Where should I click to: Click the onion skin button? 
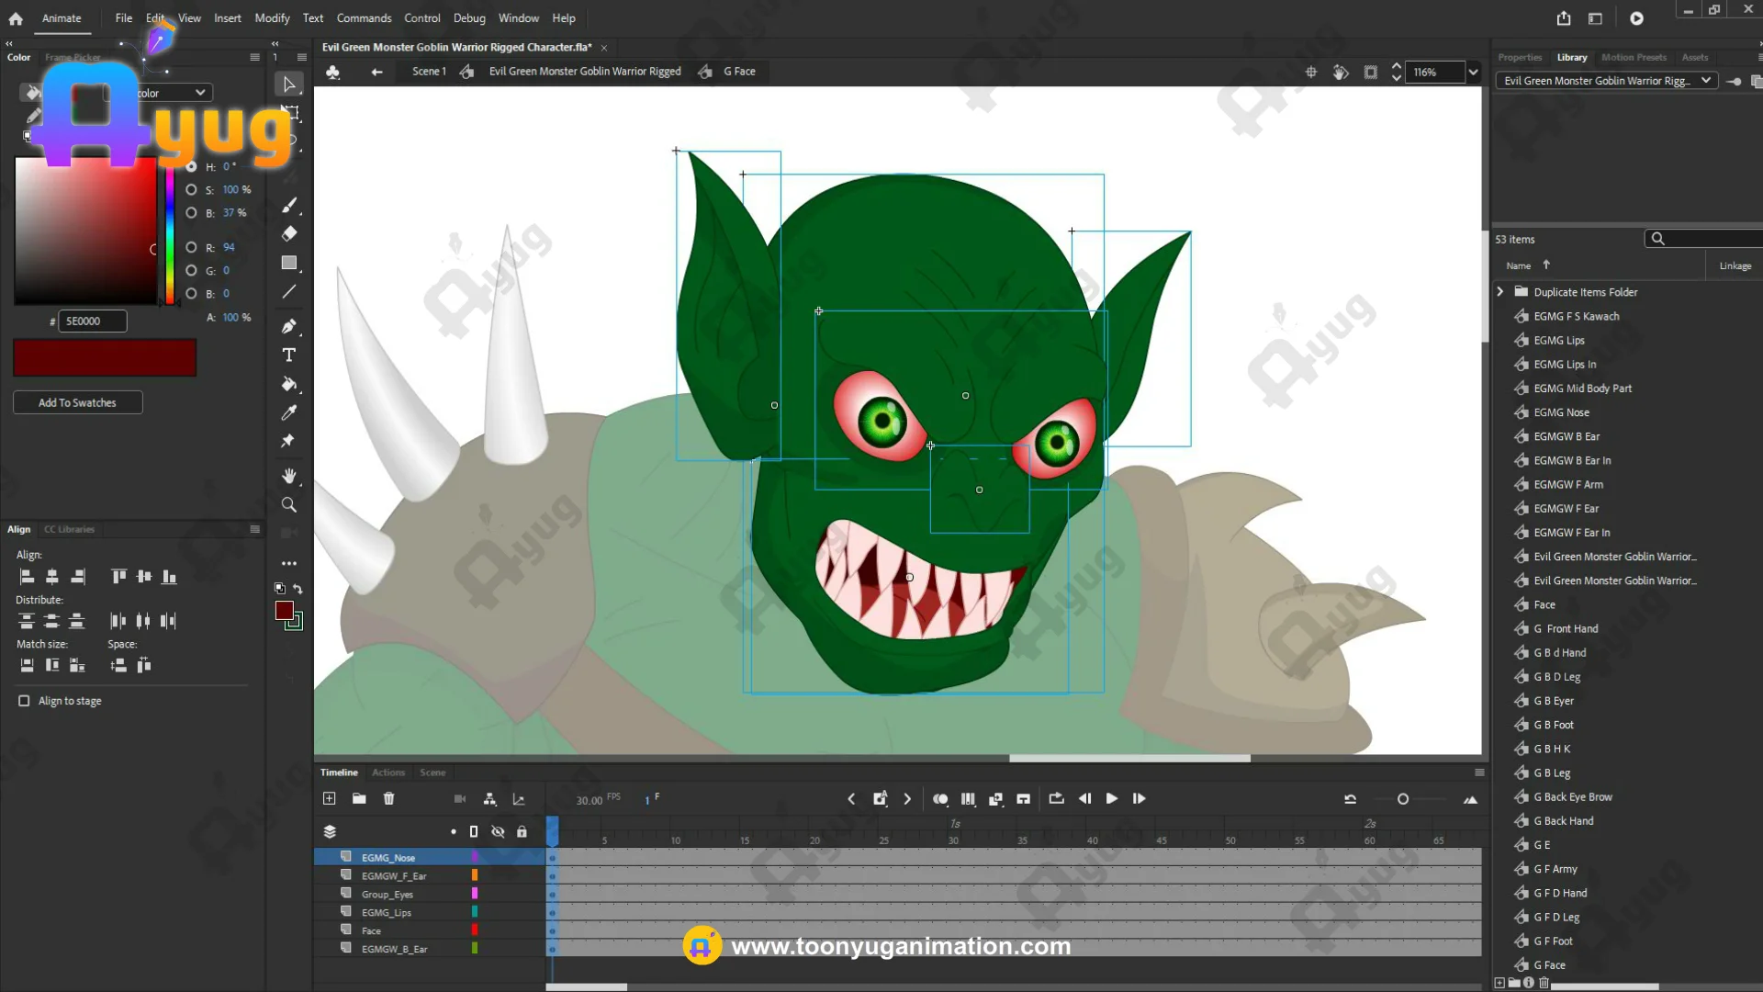(940, 799)
